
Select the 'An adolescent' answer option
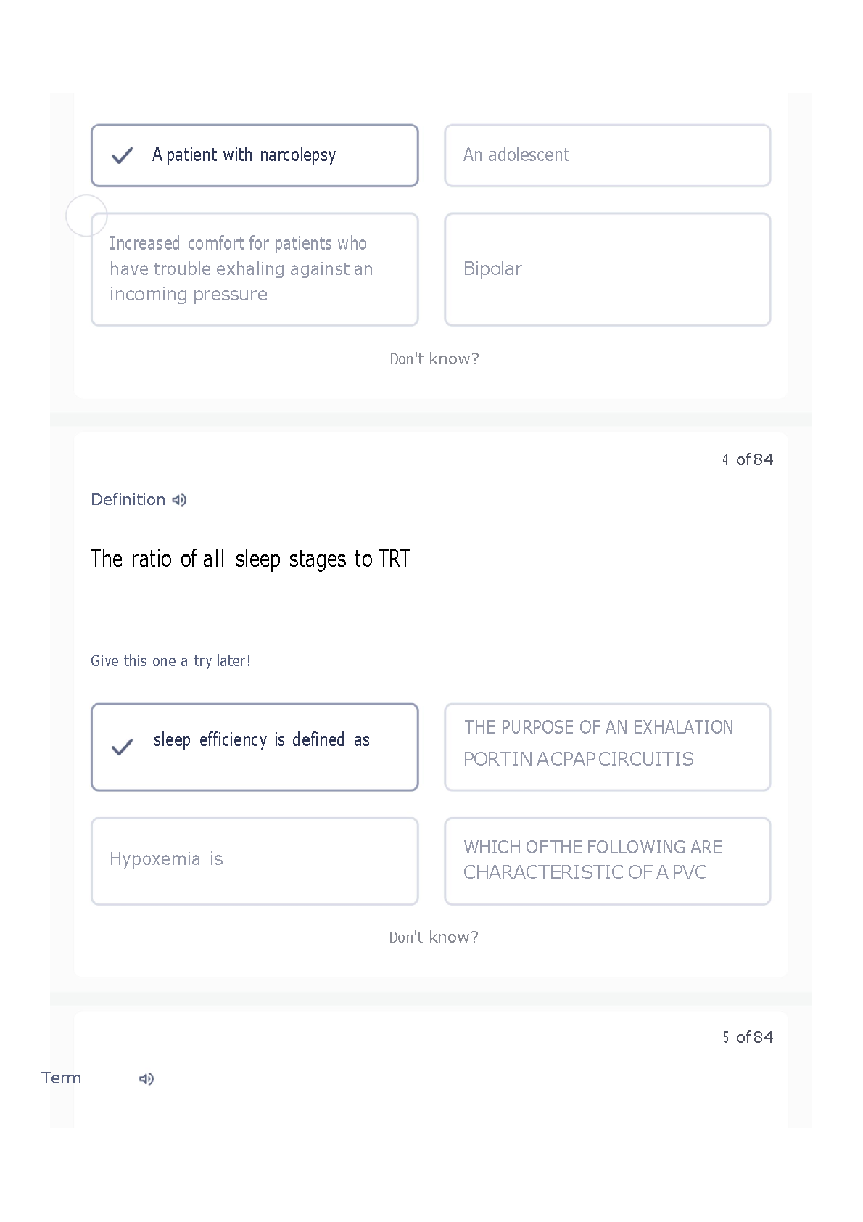[607, 155]
